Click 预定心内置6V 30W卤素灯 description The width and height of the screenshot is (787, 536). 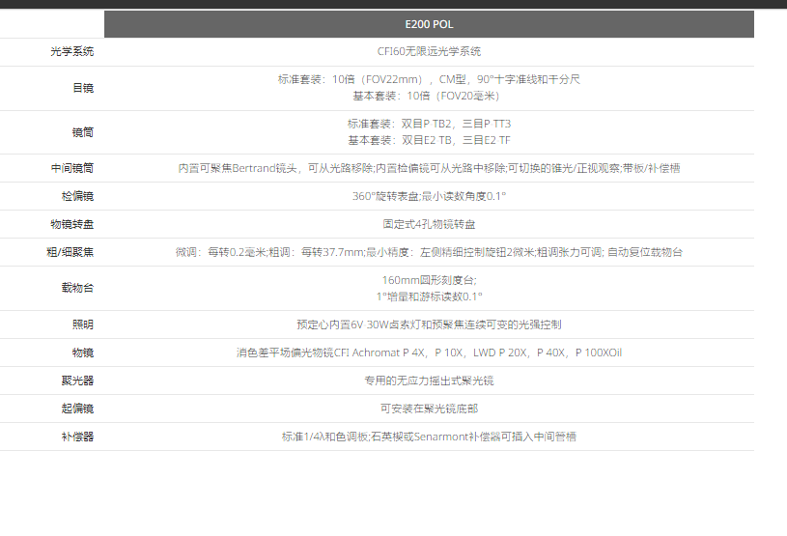coord(429,324)
